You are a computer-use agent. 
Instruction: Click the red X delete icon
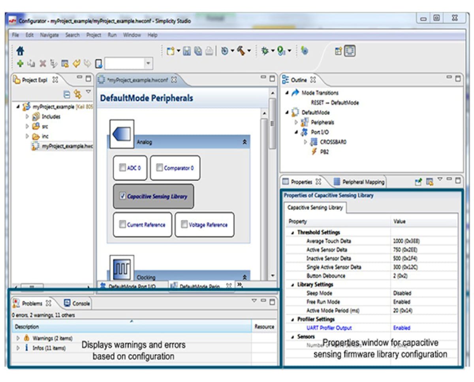tap(43, 63)
